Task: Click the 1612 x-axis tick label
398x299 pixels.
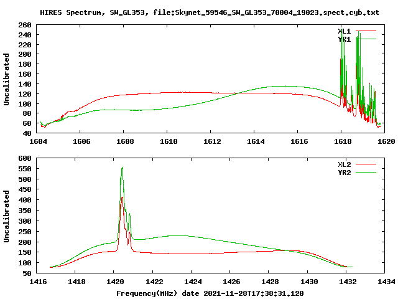Action: [212, 141]
